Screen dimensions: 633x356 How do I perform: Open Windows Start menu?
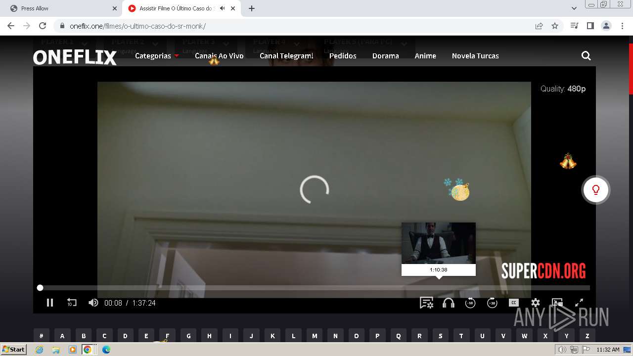(14, 349)
